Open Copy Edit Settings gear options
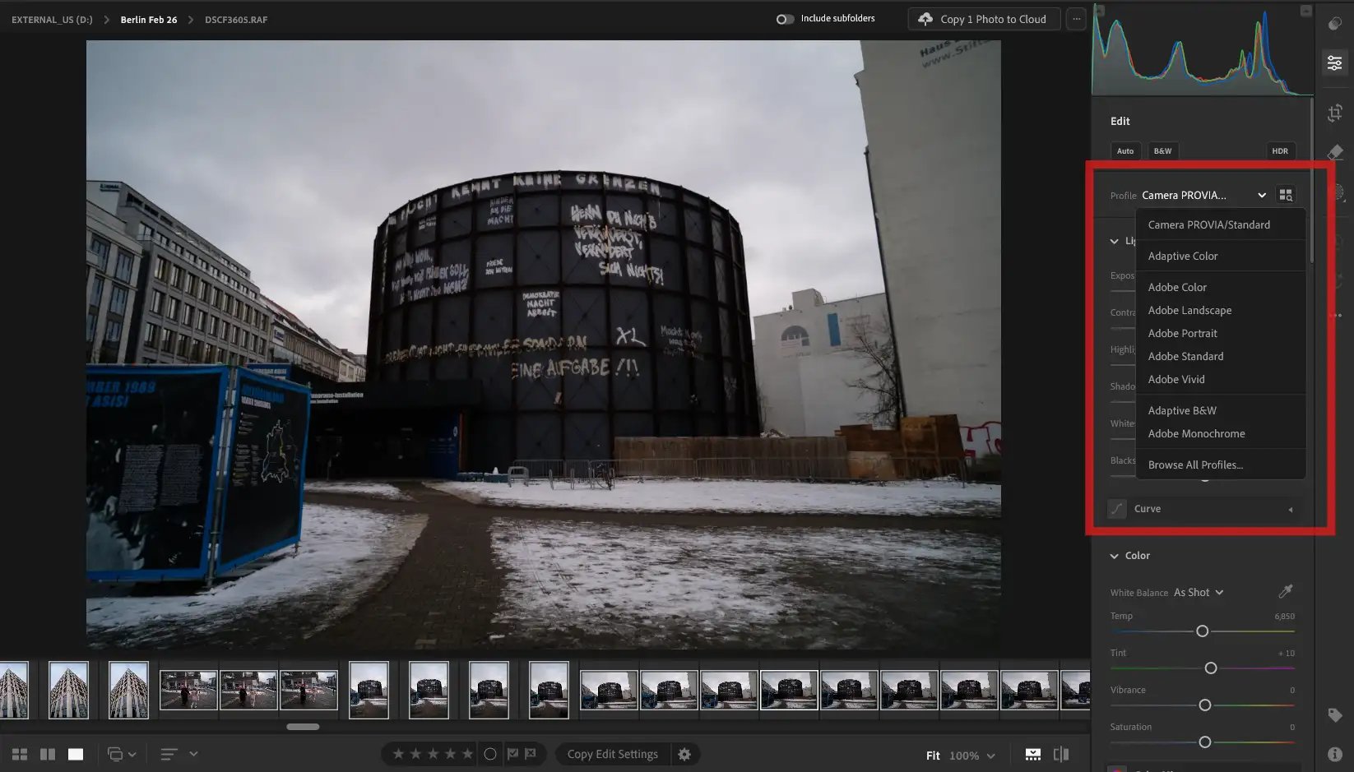 (x=684, y=754)
